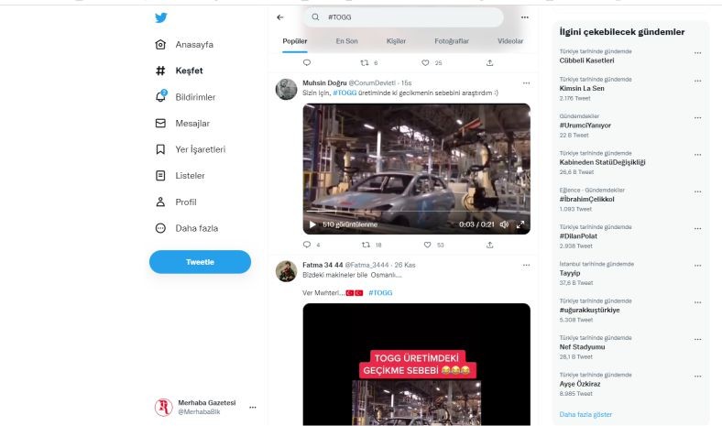Switch to the Videolar tab

[x=510, y=41]
